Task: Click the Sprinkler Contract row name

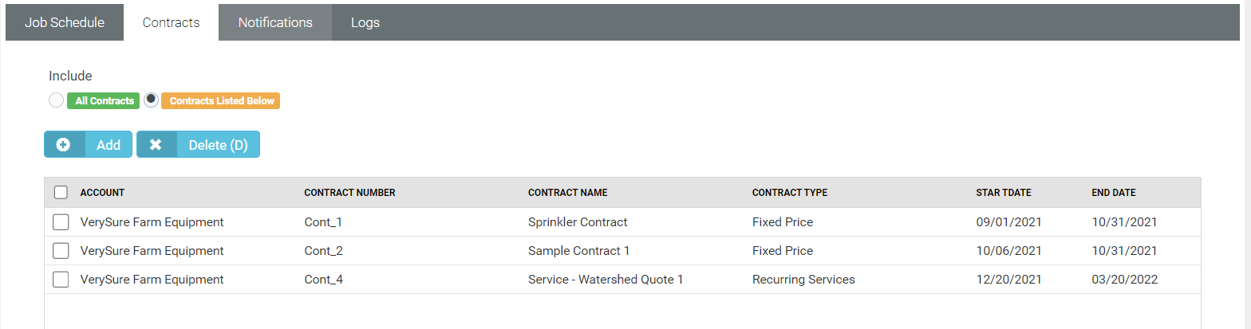Action: click(578, 222)
